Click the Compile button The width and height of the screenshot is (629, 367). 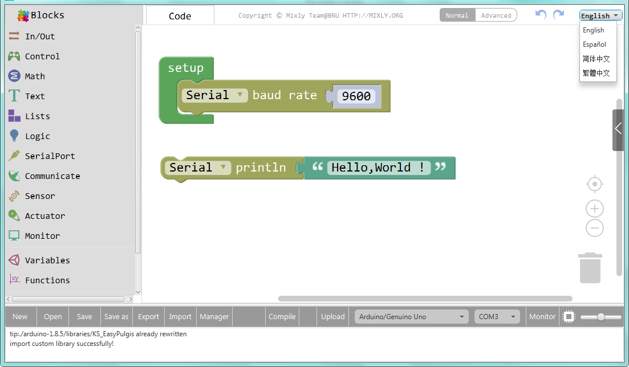pos(282,317)
